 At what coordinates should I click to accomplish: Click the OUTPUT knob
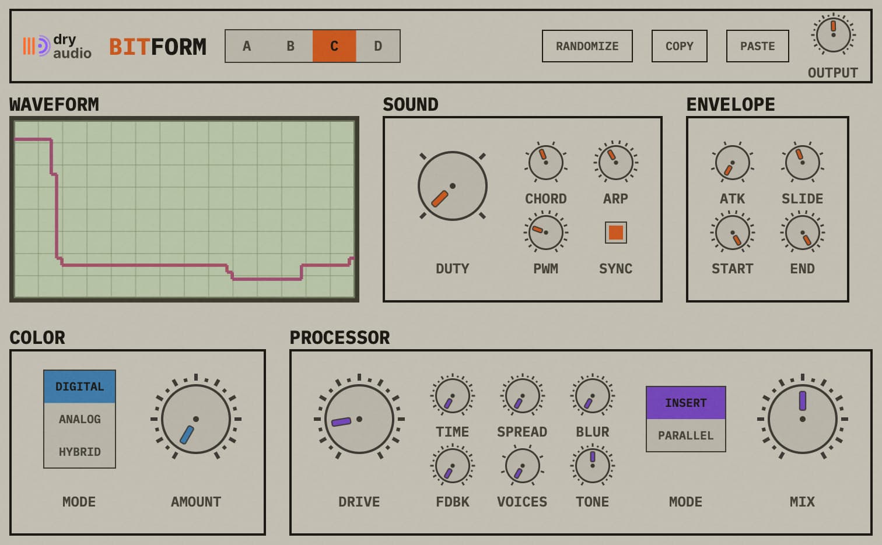pyautogui.click(x=833, y=34)
